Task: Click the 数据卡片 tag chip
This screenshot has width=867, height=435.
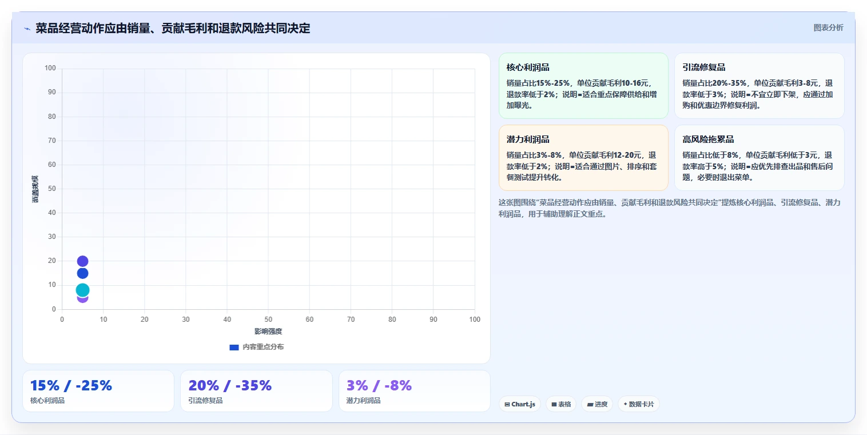Action: point(639,404)
